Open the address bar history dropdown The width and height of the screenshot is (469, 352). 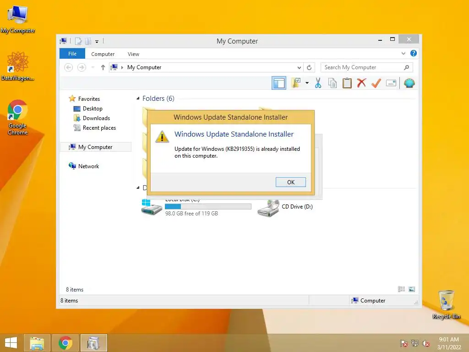point(299,68)
